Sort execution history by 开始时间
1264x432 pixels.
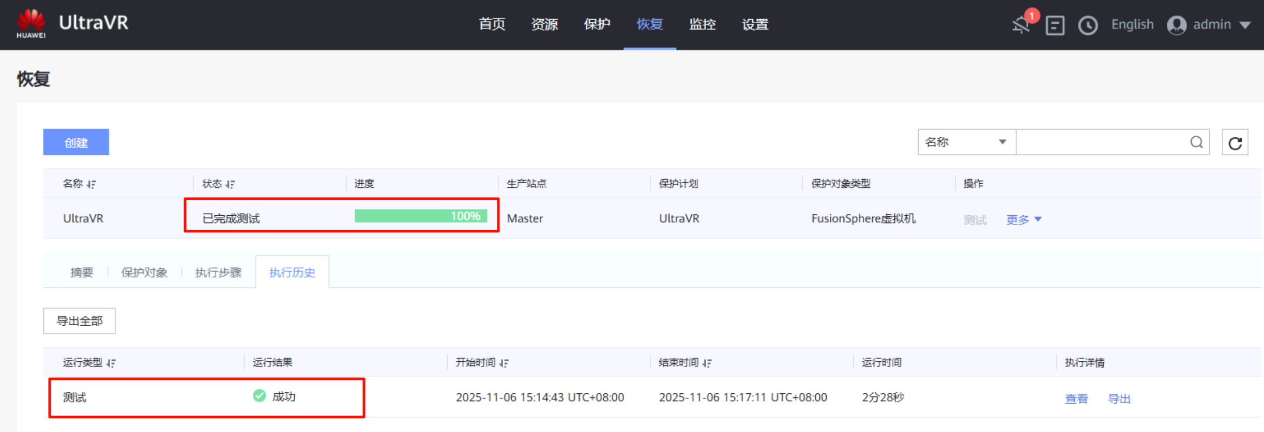coord(504,363)
